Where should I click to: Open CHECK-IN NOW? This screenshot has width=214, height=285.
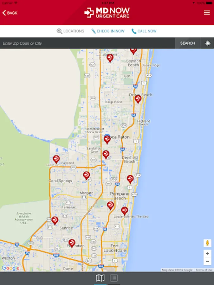pos(108,31)
